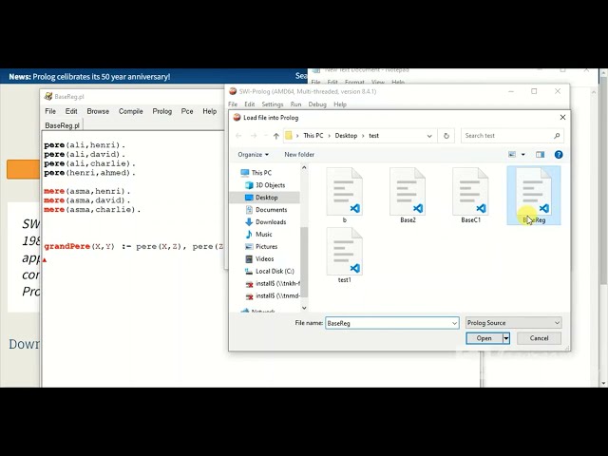Image resolution: width=608 pixels, height=456 pixels.
Task: Toggle the preview pane icon
Action: 540,154
